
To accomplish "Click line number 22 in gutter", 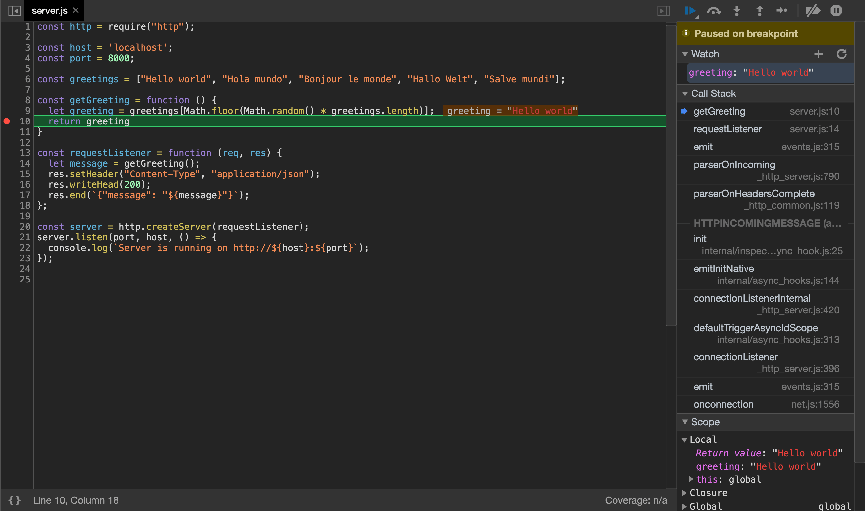I will [x=25, y=248].
